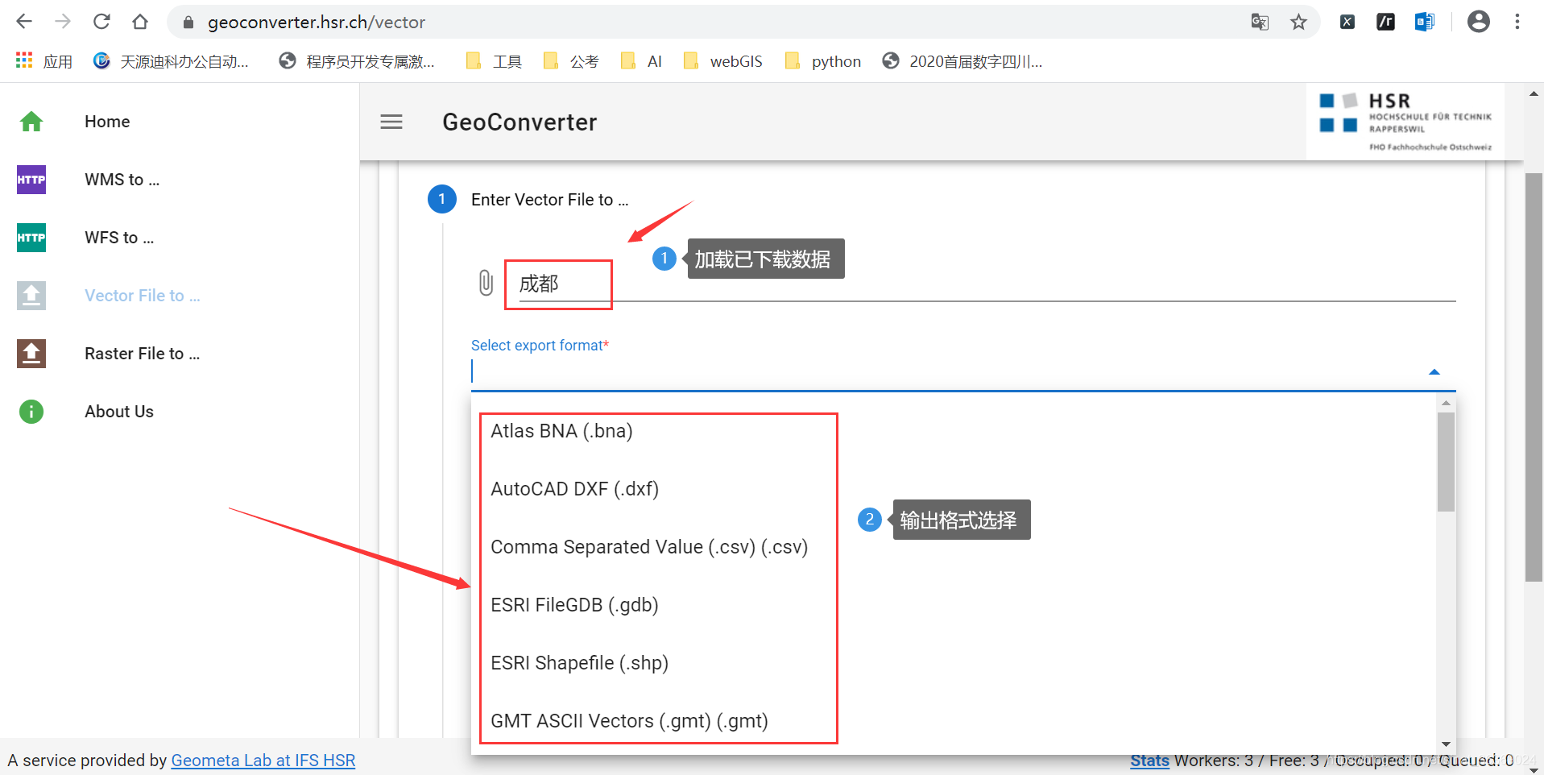Open the Stats link in footer
This screenshot has width=1544, height=775.
click(x=1149, y=760)
